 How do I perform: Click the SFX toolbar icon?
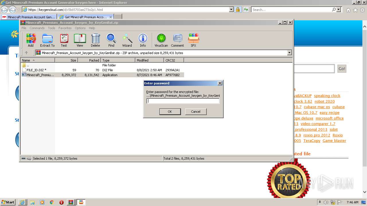coord(194,40)
